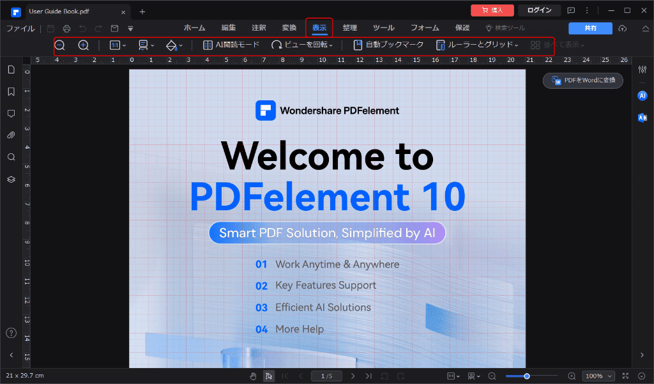Click status bar zoom out magnifier
The image size is (654, 384).
coord(492,376)
